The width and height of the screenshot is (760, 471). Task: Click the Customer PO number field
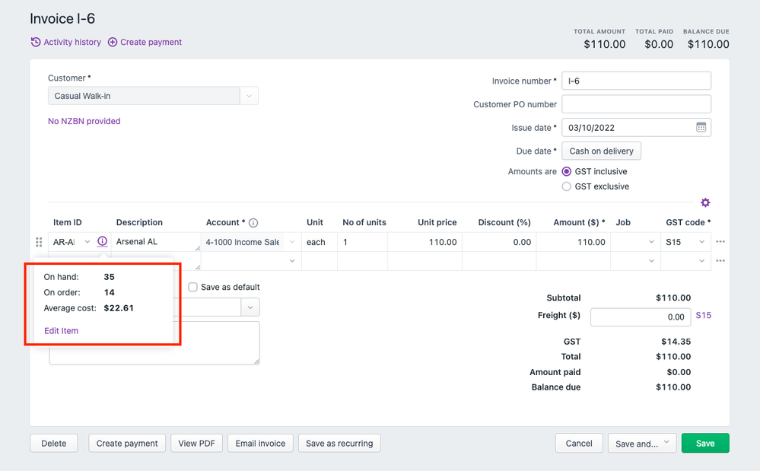636,104
